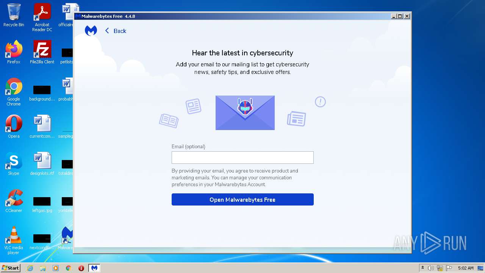Image resolution: width=485 pixels, height=273 pixels.
Task: Open Windows Media Player taskbar icon
Action: (x=56, y=268)
